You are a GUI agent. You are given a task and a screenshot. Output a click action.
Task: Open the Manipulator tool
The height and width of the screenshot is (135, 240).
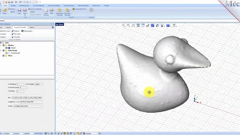27,31
